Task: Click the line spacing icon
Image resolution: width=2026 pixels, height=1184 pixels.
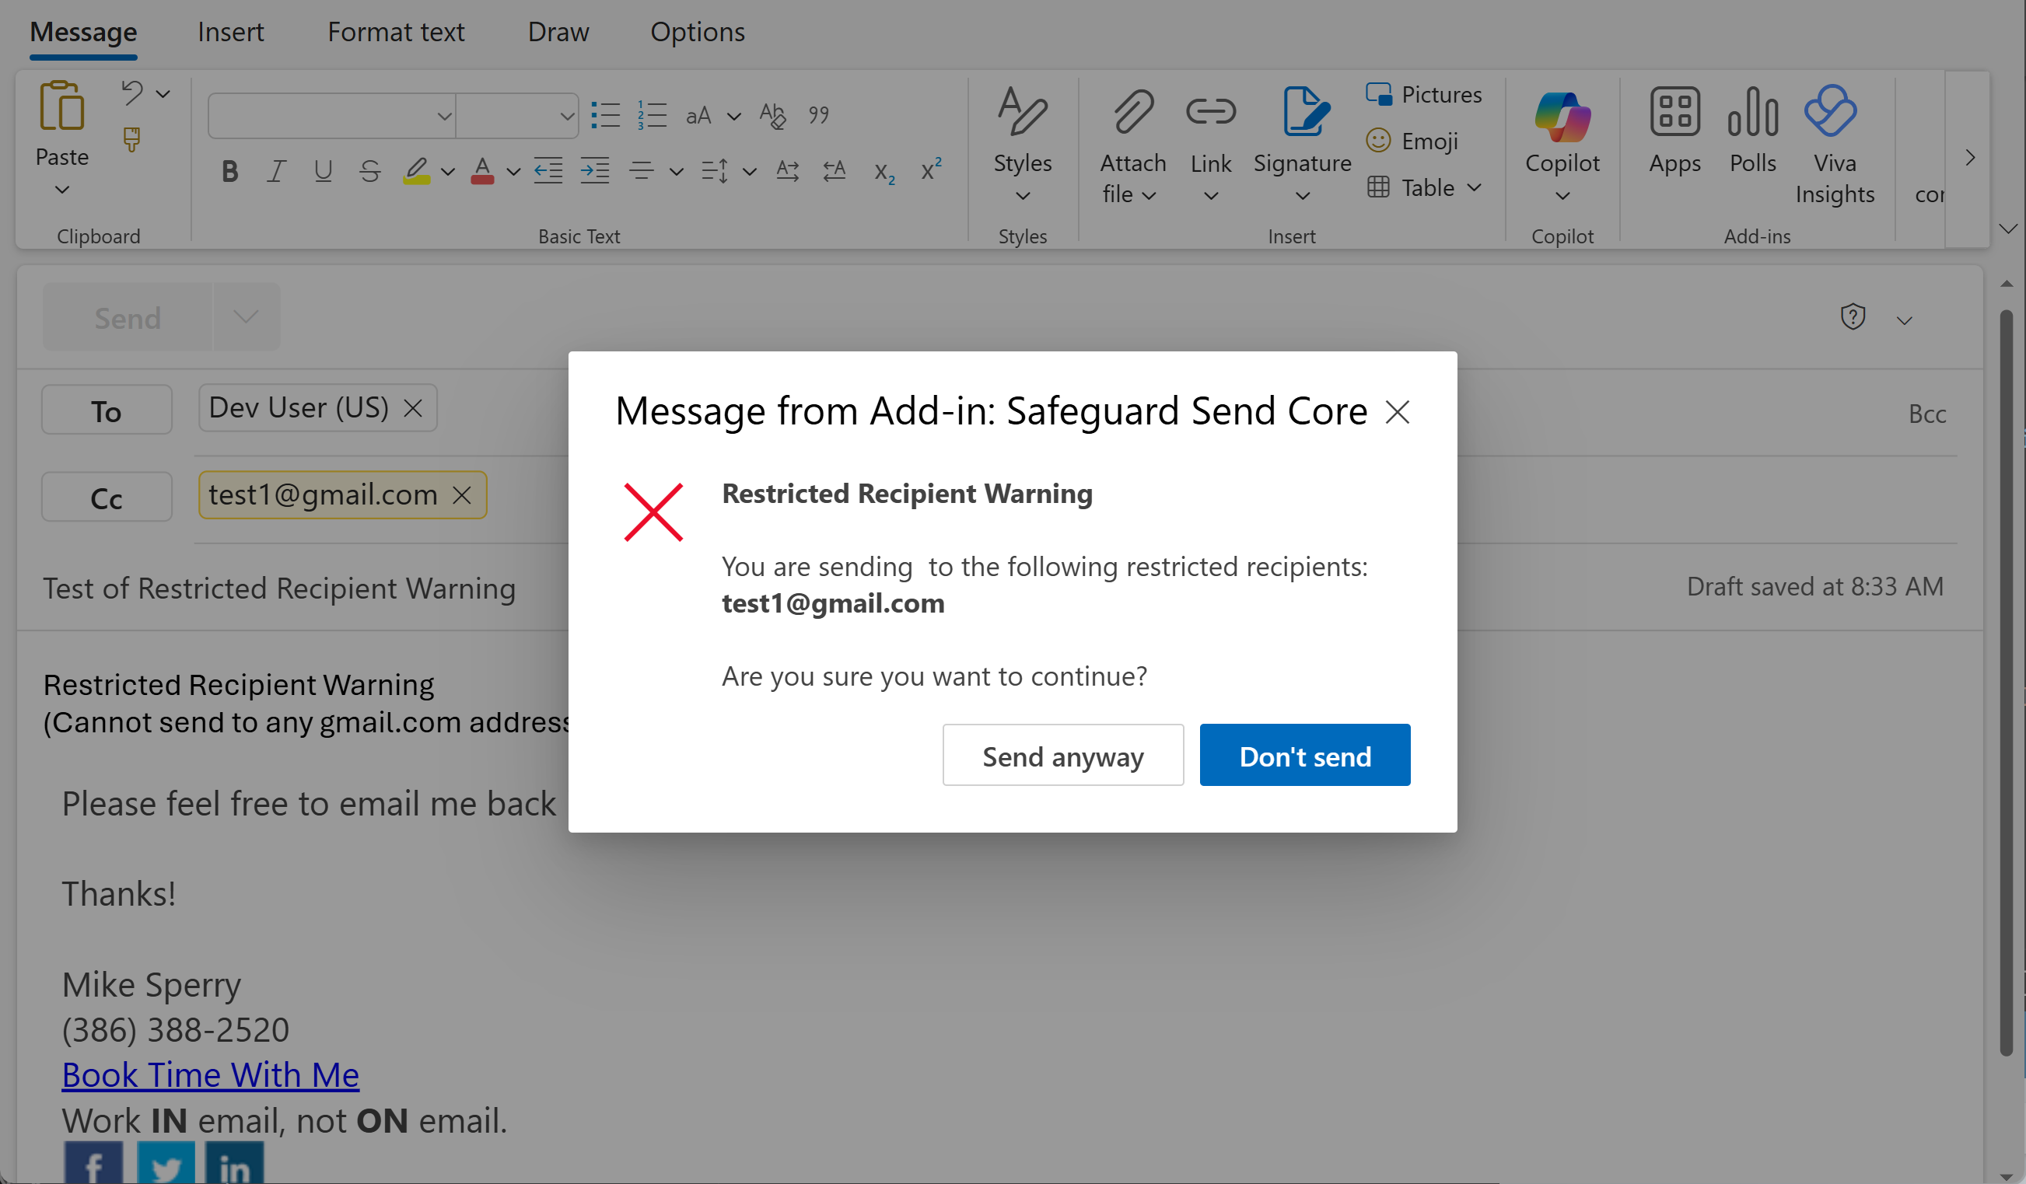Action: coord(715,171)
